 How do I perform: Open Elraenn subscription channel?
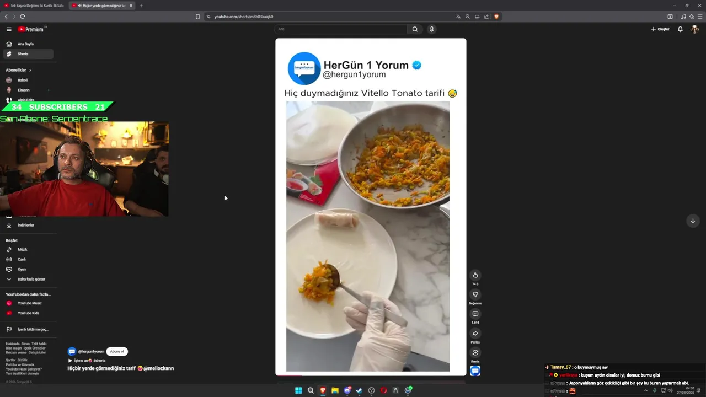[28, 90]
